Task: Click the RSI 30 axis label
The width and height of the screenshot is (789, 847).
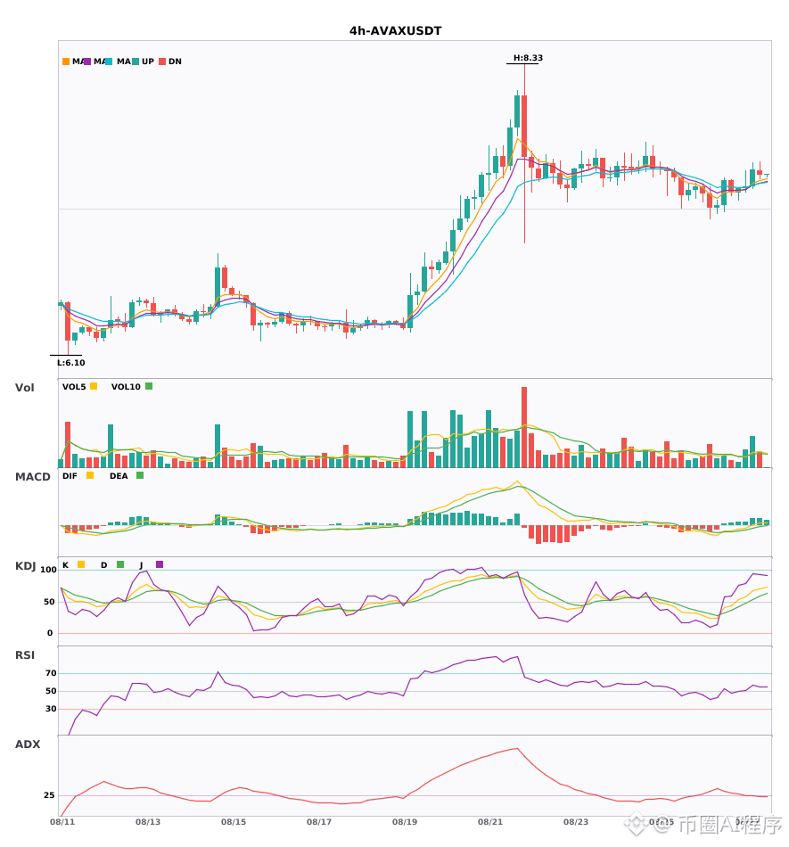Action: click(51, 709)
